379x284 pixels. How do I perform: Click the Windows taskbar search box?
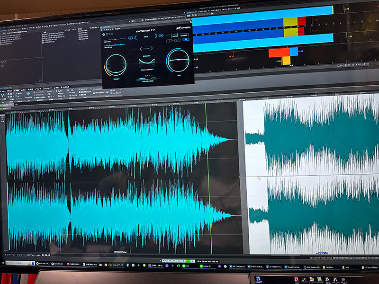(x=20, y=263)
